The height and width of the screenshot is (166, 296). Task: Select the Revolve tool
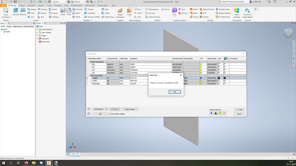point(23,12)
